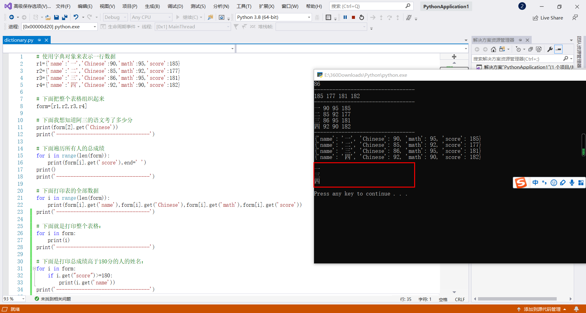This screenshot has width=586, height=313.
Task: Open the 视图(V) menu
Action: tap(107, 6)
